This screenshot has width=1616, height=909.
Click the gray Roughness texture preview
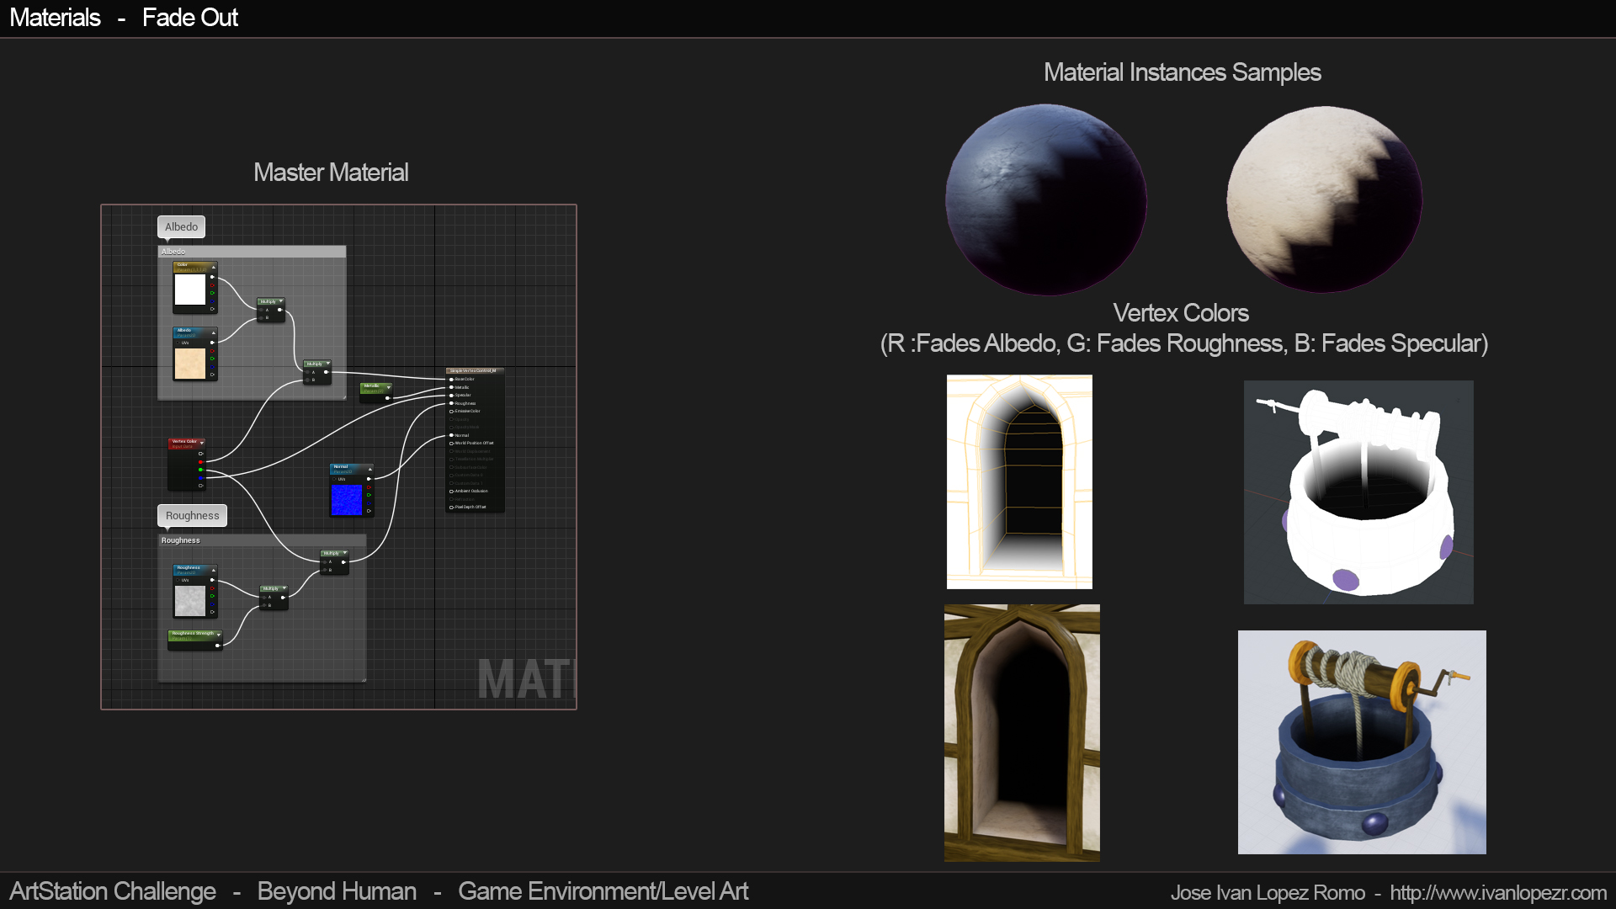190,601
